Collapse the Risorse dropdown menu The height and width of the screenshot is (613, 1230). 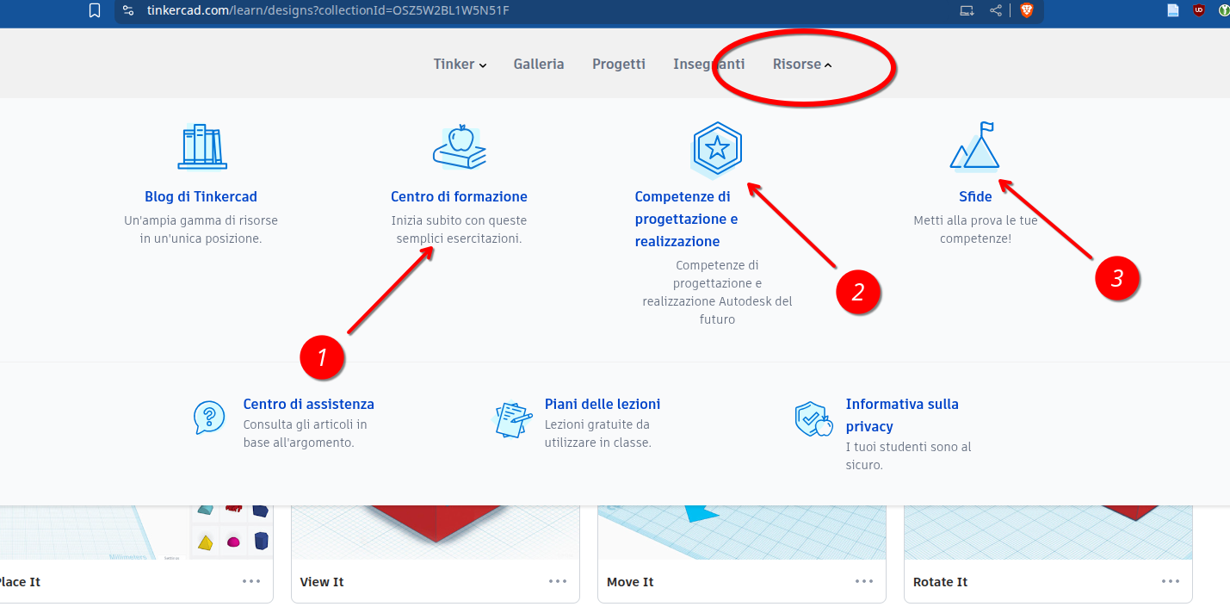click(802, 64)
